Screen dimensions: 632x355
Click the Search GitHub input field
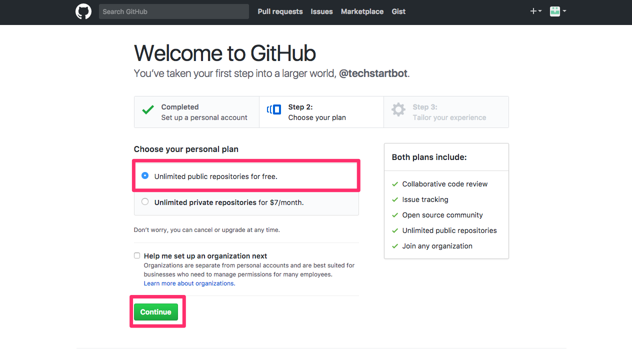[173, 11]
